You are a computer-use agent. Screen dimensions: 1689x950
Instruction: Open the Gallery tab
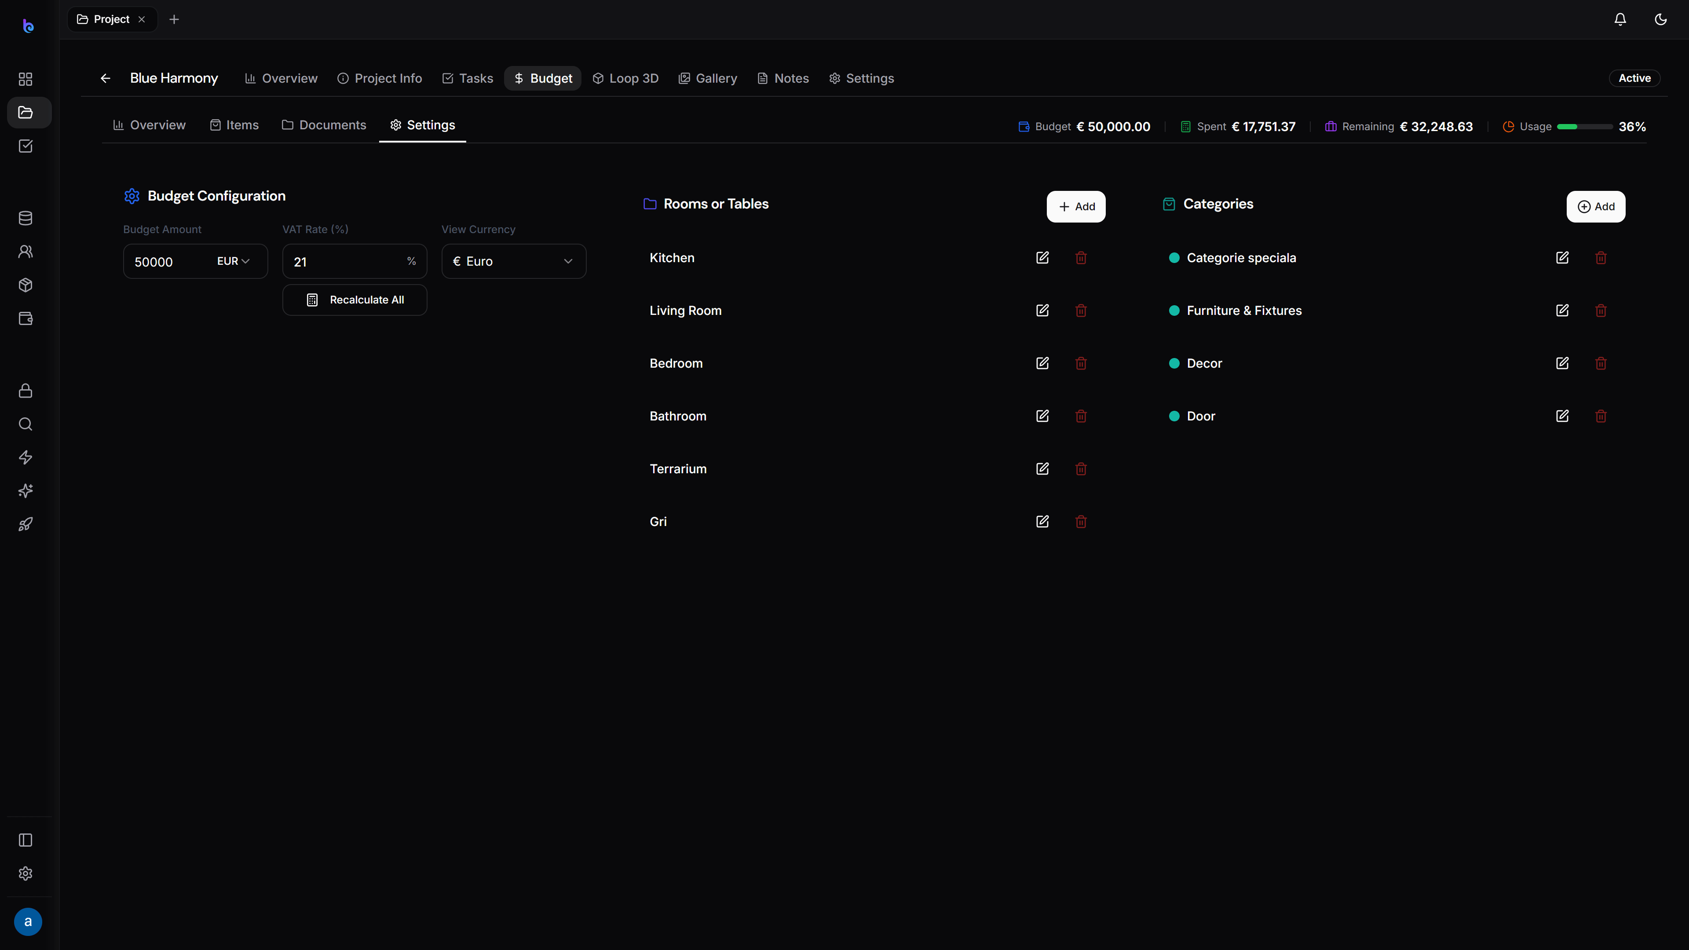(708, 79)
